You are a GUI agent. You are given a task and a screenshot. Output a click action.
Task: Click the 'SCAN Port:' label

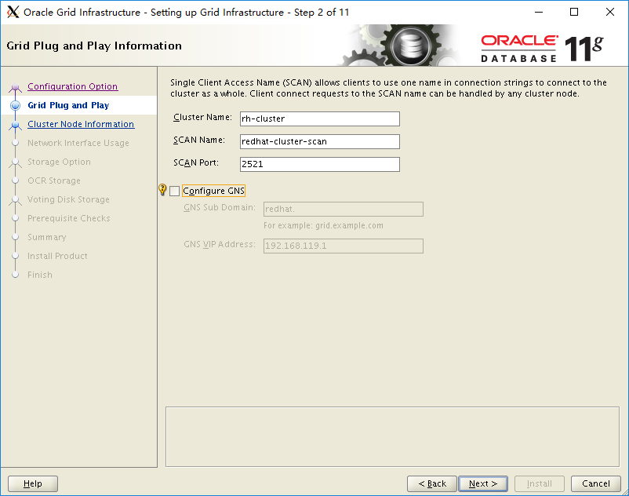[196, 163]
